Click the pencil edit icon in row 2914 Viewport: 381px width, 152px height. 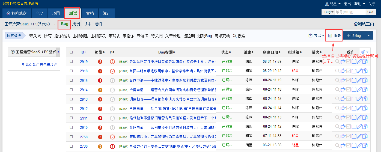click(x=359, y=90)
